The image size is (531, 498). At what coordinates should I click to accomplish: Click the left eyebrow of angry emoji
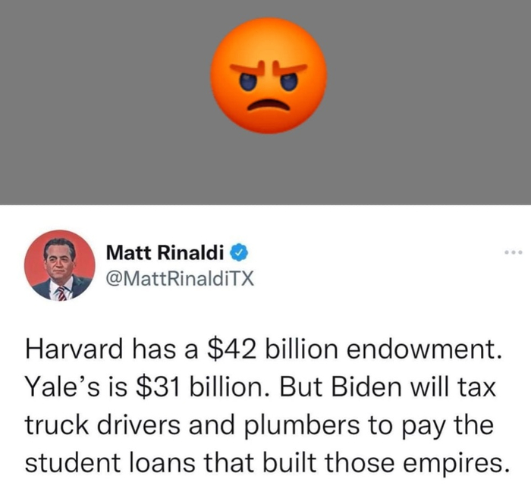pyautogui.click(x=247, y=68)
